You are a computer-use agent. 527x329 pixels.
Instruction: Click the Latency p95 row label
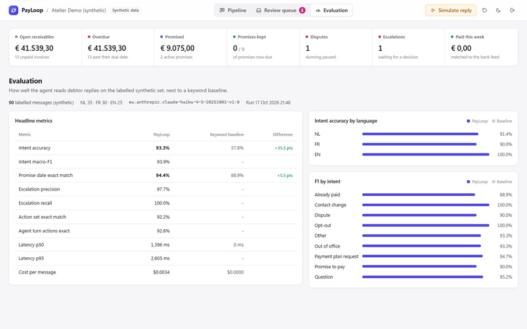[31, 258]
